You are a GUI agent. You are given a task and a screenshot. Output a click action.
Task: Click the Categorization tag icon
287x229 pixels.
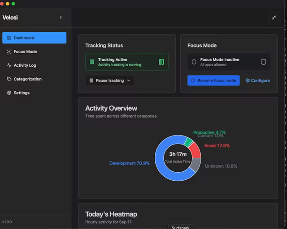click(x=9, y=79)
